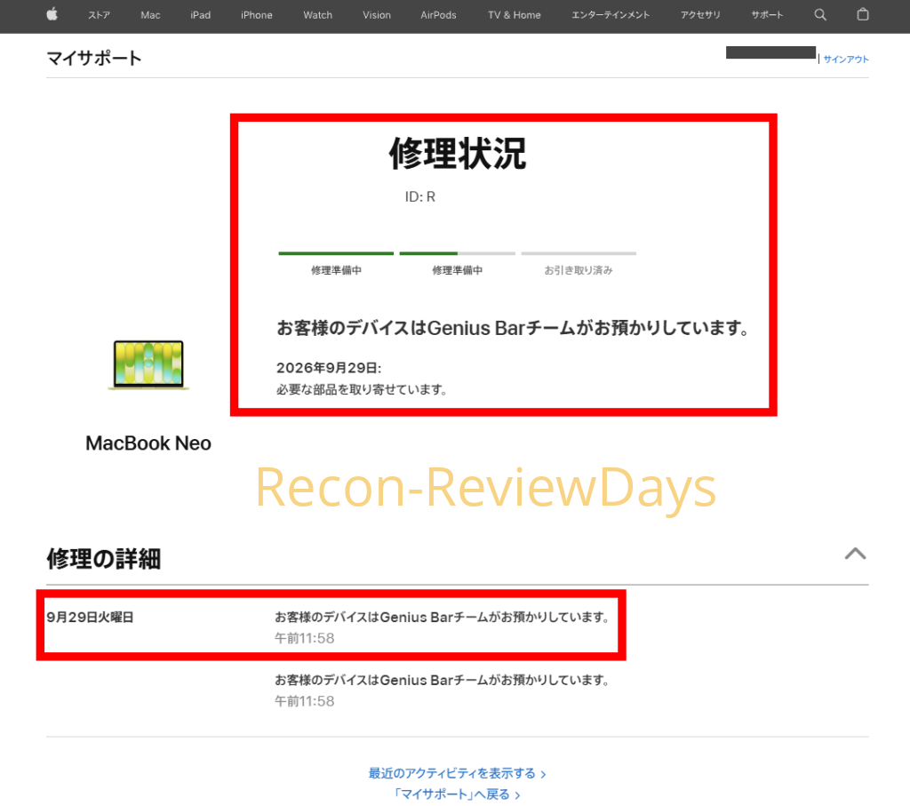Open the search magnifier icon
910x806 pixels.
(820, 15)
